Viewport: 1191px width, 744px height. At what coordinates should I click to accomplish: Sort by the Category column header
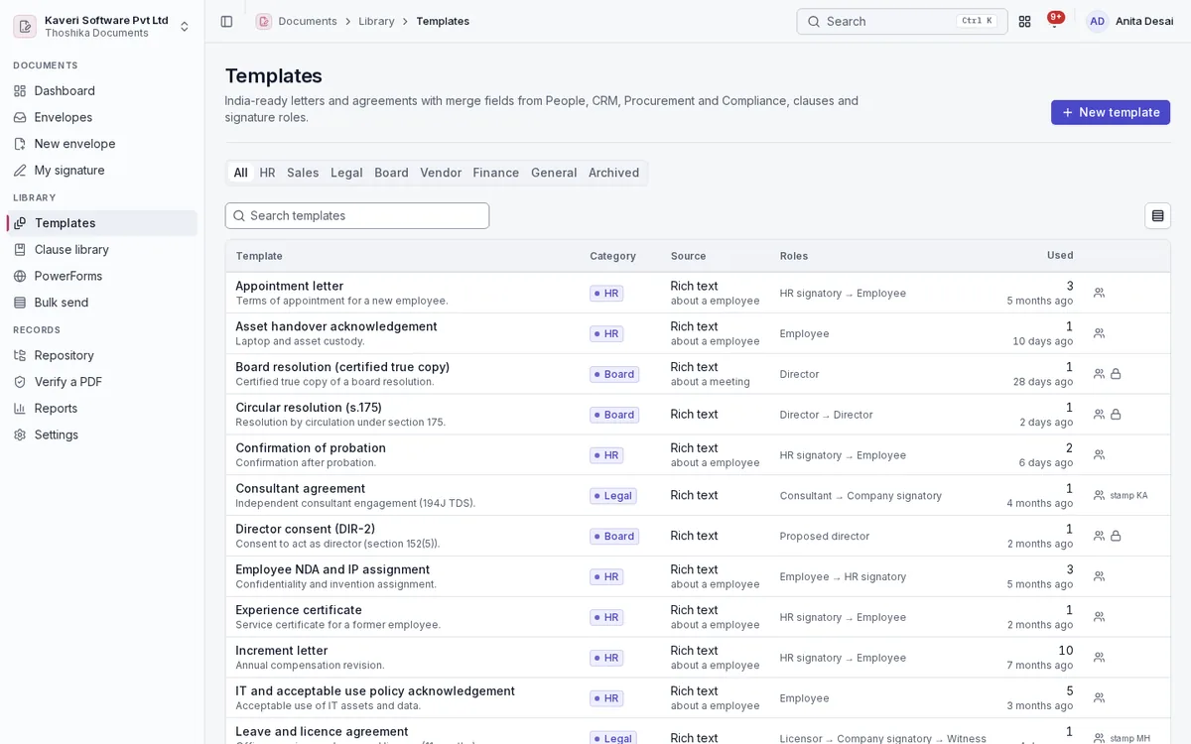(612, 256)
